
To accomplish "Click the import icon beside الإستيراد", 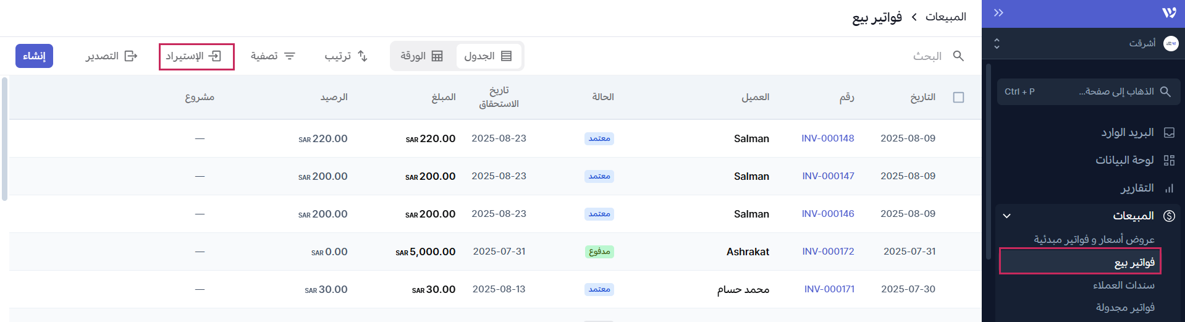I will pos(215,56).
